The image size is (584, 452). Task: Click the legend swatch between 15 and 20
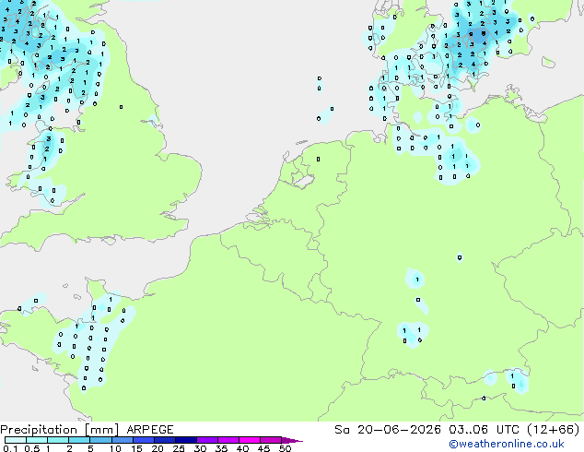(x=143, y=440)
